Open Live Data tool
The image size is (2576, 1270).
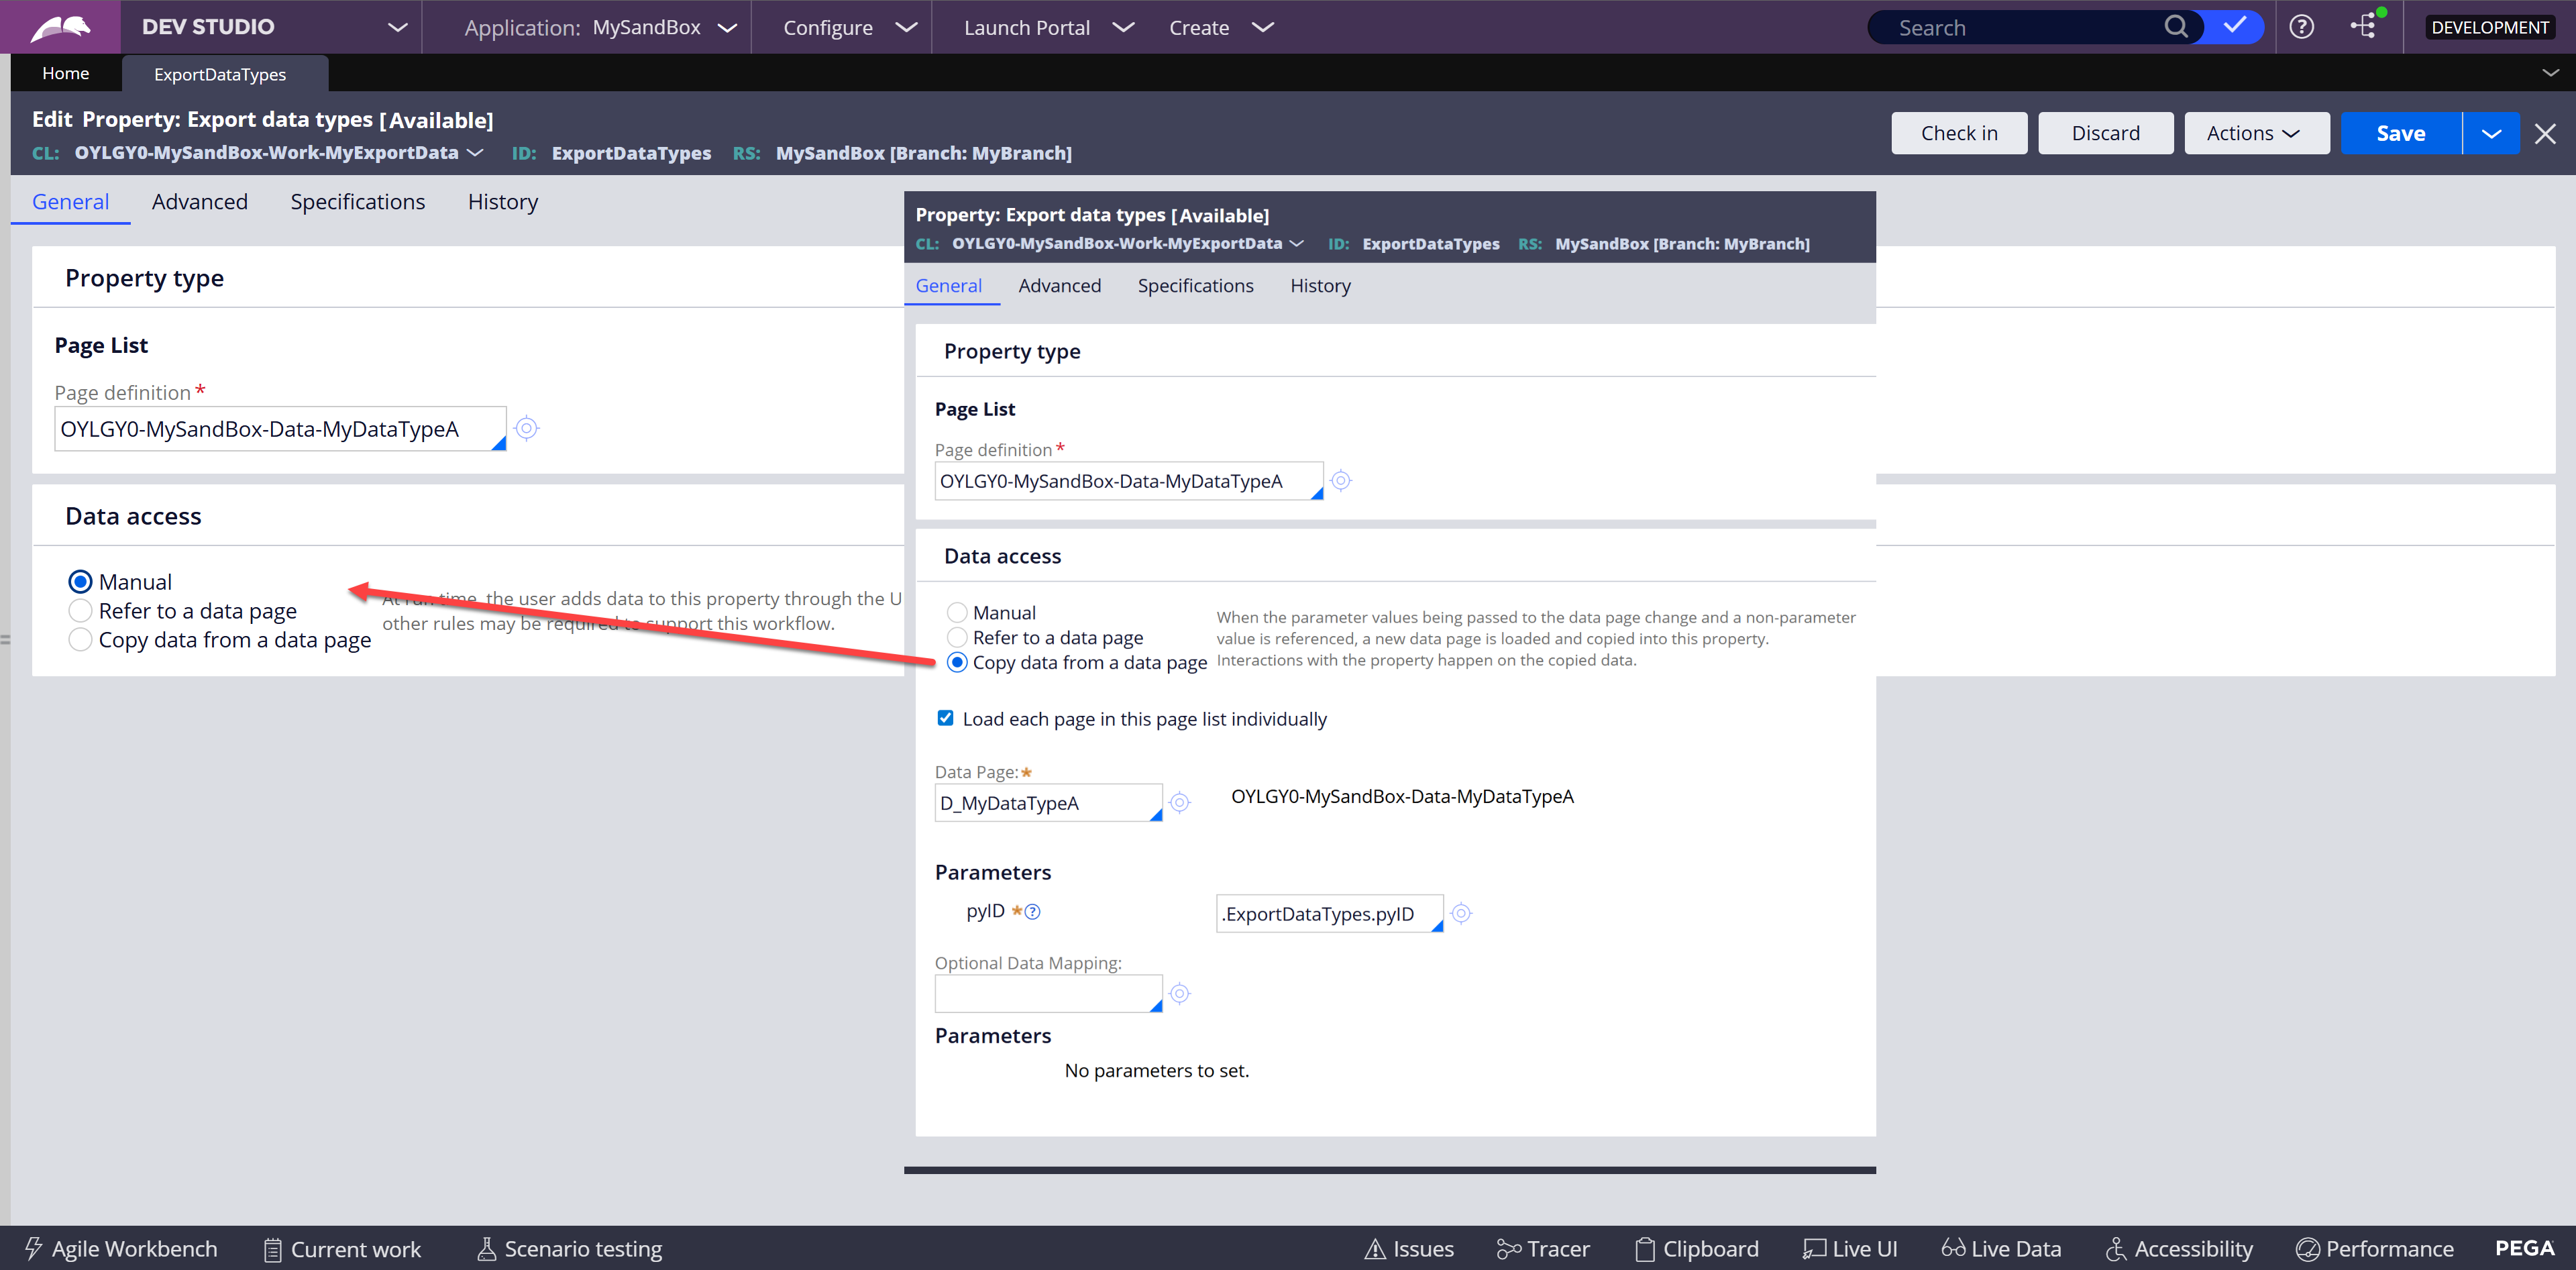(2001, 1249)
